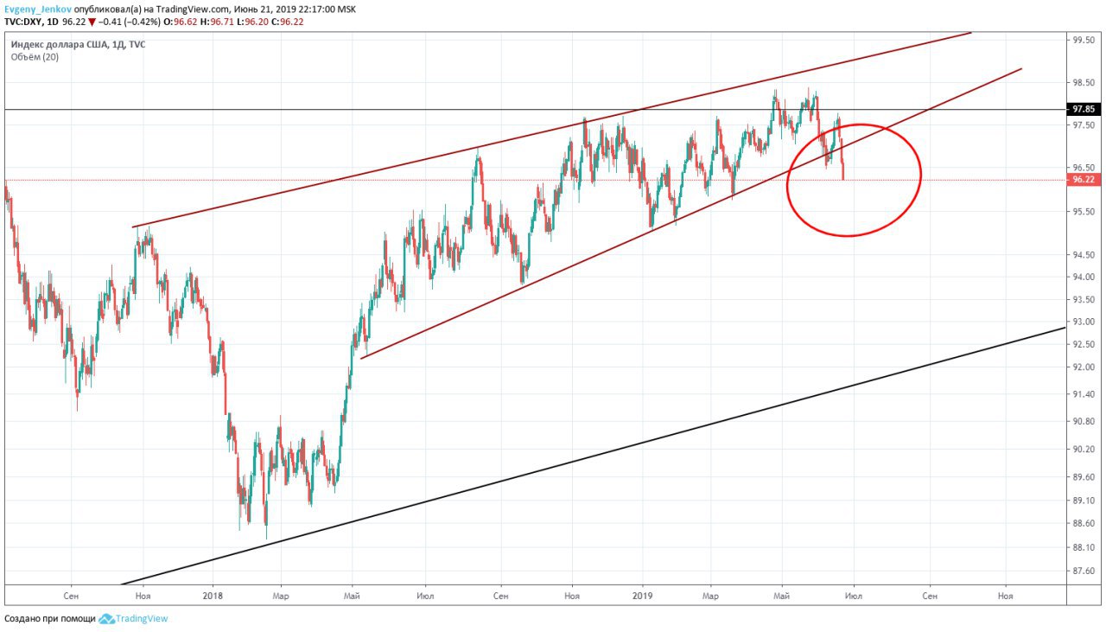Click the 2019 label on time axis

click(641, 596)
